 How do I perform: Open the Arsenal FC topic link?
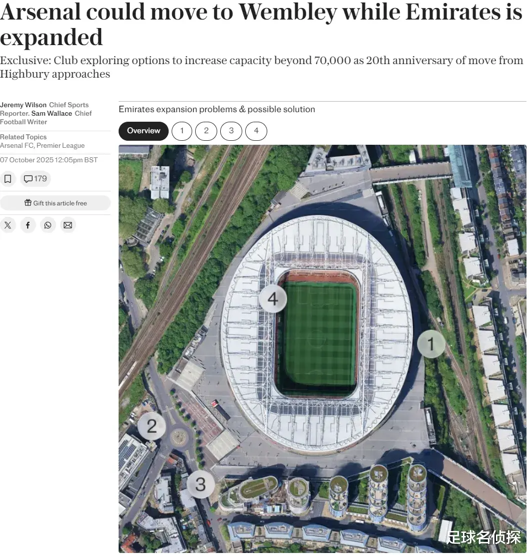tap(17, 145)
